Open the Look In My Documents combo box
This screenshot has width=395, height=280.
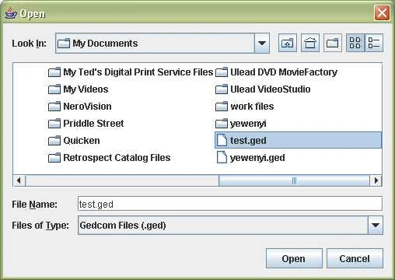163,43
